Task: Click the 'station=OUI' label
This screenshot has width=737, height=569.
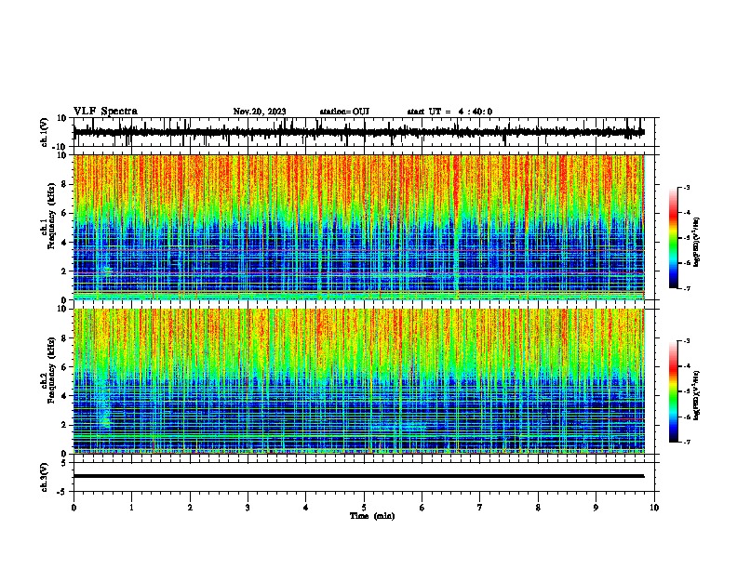Action: click(x=344, y=112)
